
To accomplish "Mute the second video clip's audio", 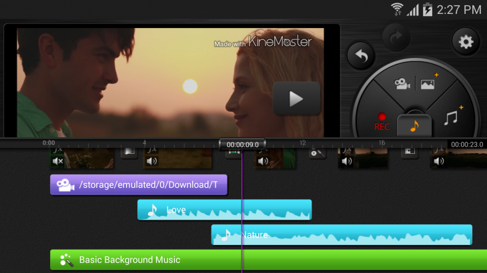I will click(152, 160).
